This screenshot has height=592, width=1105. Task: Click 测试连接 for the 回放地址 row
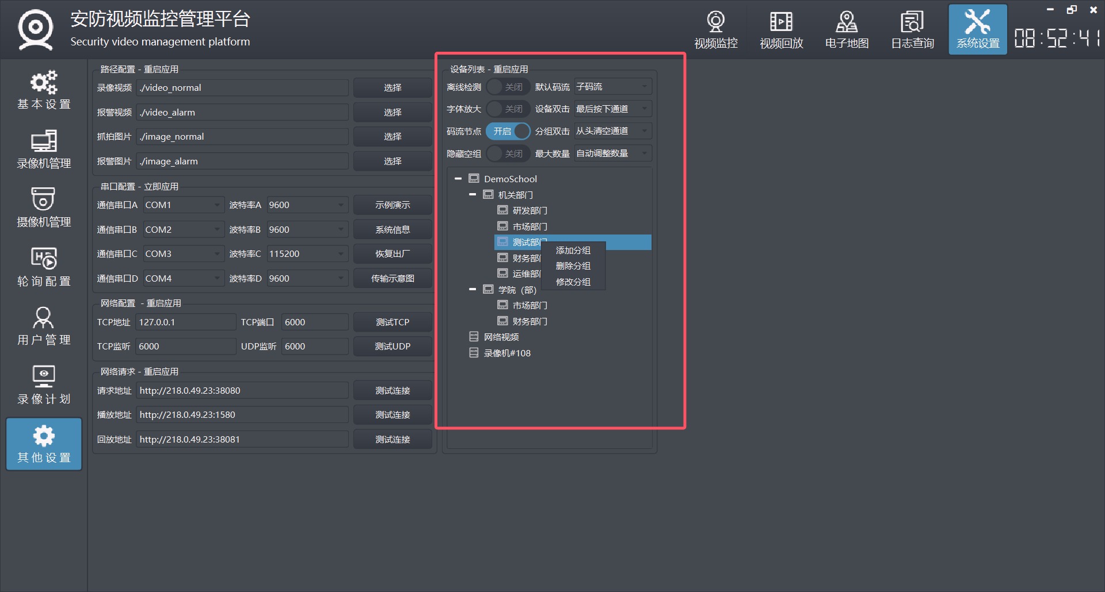(x=393, y=439)
